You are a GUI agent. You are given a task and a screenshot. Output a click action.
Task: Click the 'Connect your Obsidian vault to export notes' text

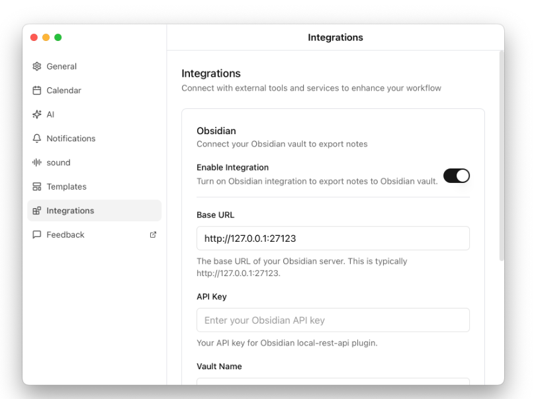282,144
